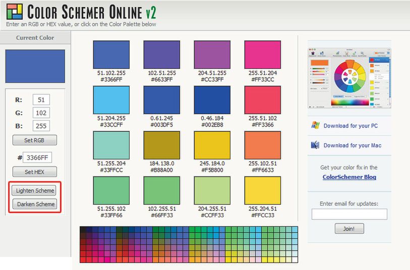Select the #33FFCC aqua swatch
This screenshot has height=270, width=410.
pyautogui.click(x=111, y=145)
